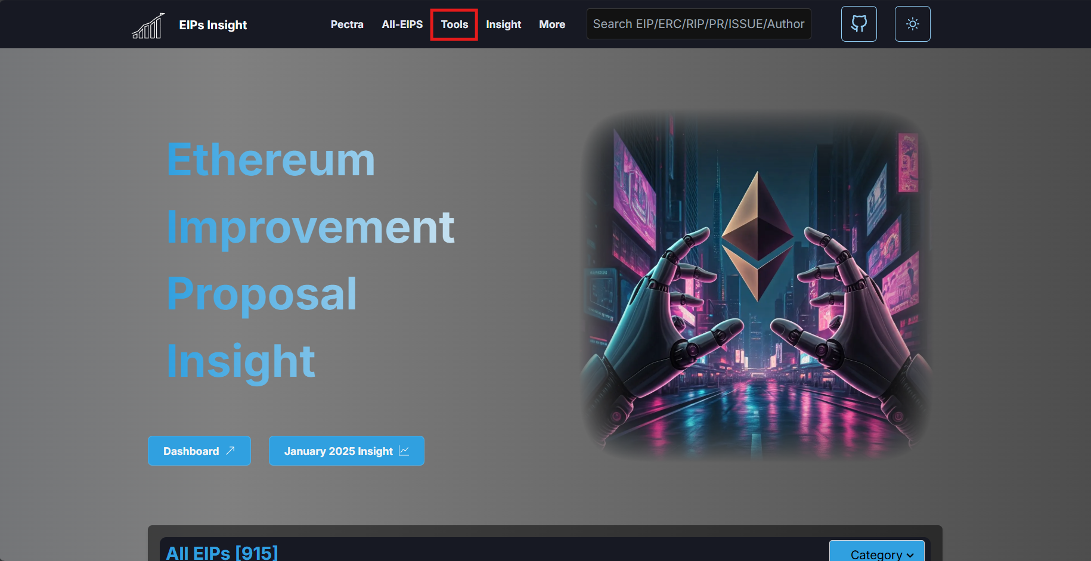Click the search EIP/ERC/RIP input field
Image resolution: width=1091 pixels, height=561 pixels.
tap(698, 24)
